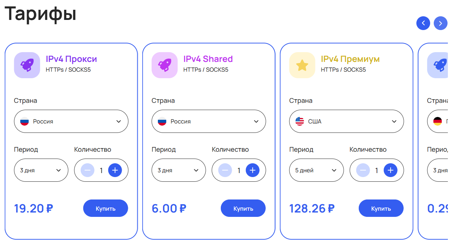Decrease quantity in IPv4 Премиум card
This screenshot has height=248, width=462.
[x=363, y=170]
